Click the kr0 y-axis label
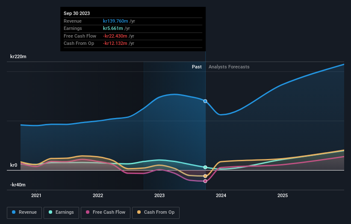 [14, 165]
